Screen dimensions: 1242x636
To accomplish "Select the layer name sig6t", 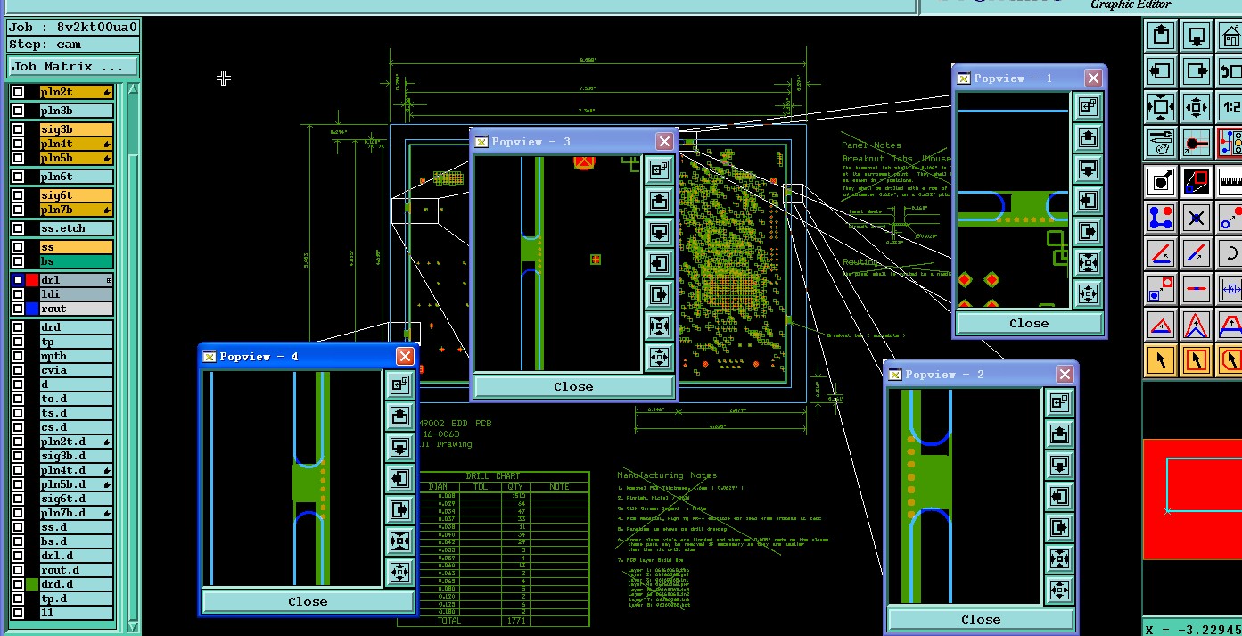I will point(77,195).
